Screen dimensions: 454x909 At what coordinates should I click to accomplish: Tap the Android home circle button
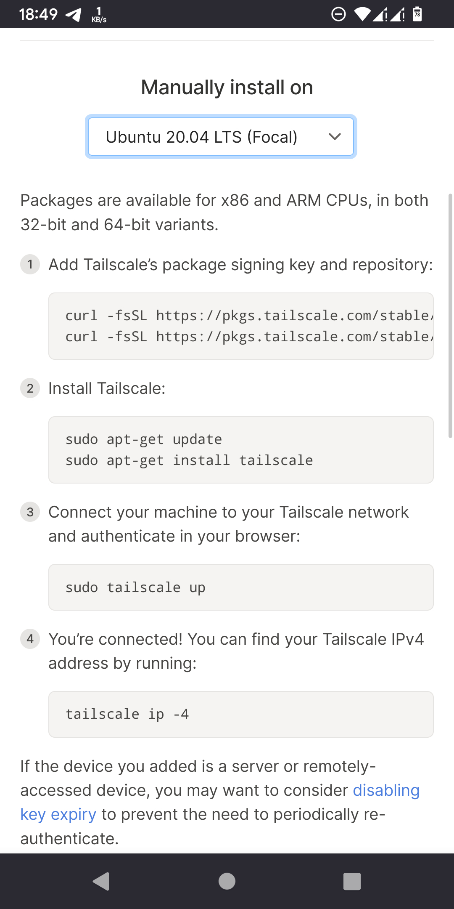point(227,881)
